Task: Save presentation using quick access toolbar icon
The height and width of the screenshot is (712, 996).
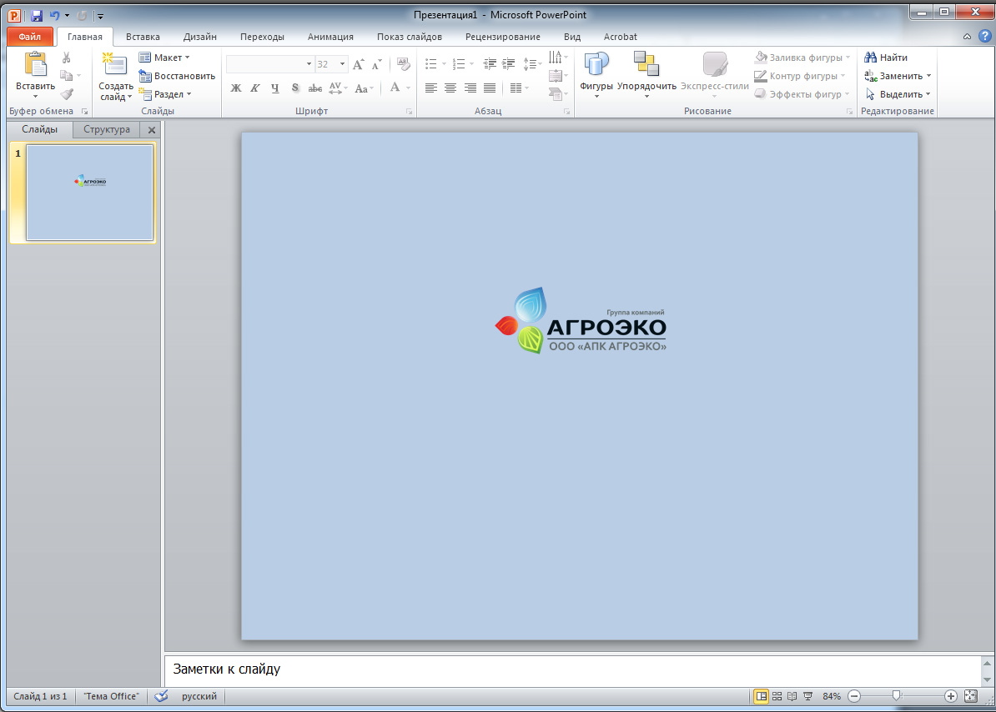Action: tap(36, 15)
